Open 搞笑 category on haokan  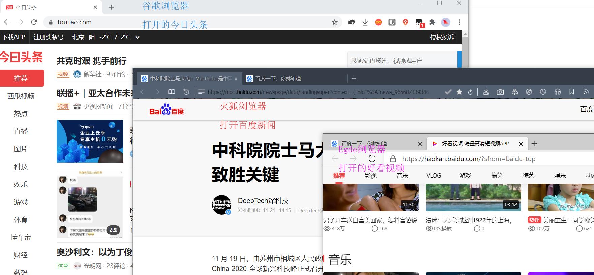pyautogui.click(x=497, y=175)
